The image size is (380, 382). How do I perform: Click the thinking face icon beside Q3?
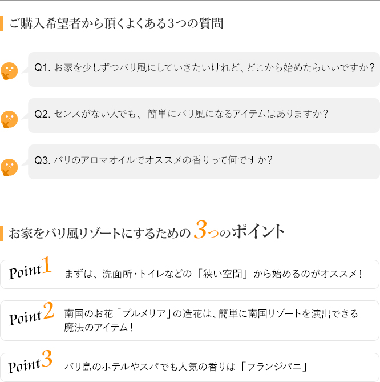pyautogui.click(x=9, y=167)
